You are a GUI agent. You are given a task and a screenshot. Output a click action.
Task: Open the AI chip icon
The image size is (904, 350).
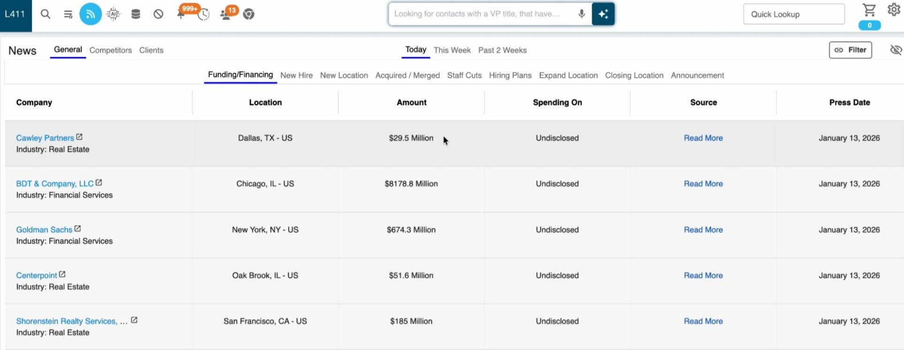pyautogui.click(x=113, y=14)
